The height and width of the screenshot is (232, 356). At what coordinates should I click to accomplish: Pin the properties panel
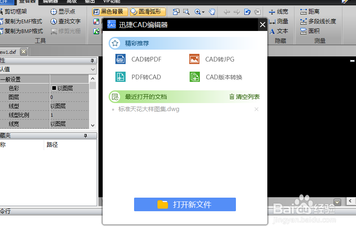click(92, 61)
